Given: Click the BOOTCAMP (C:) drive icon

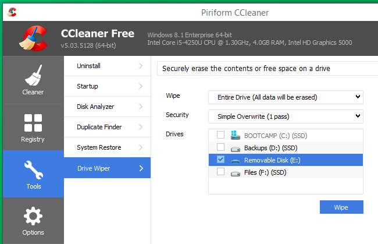Looking at the screenshot, I should 236,135.
